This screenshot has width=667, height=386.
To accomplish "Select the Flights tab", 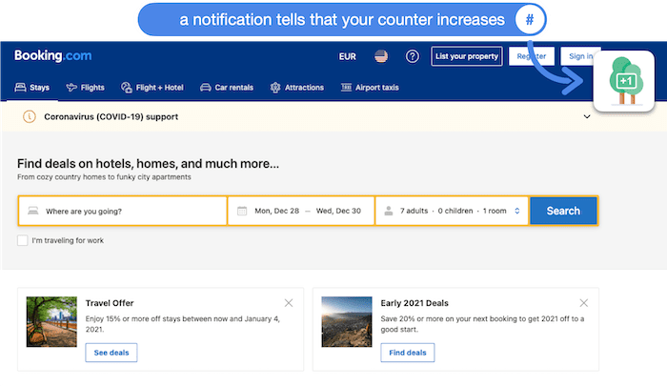I will point(86,88).
